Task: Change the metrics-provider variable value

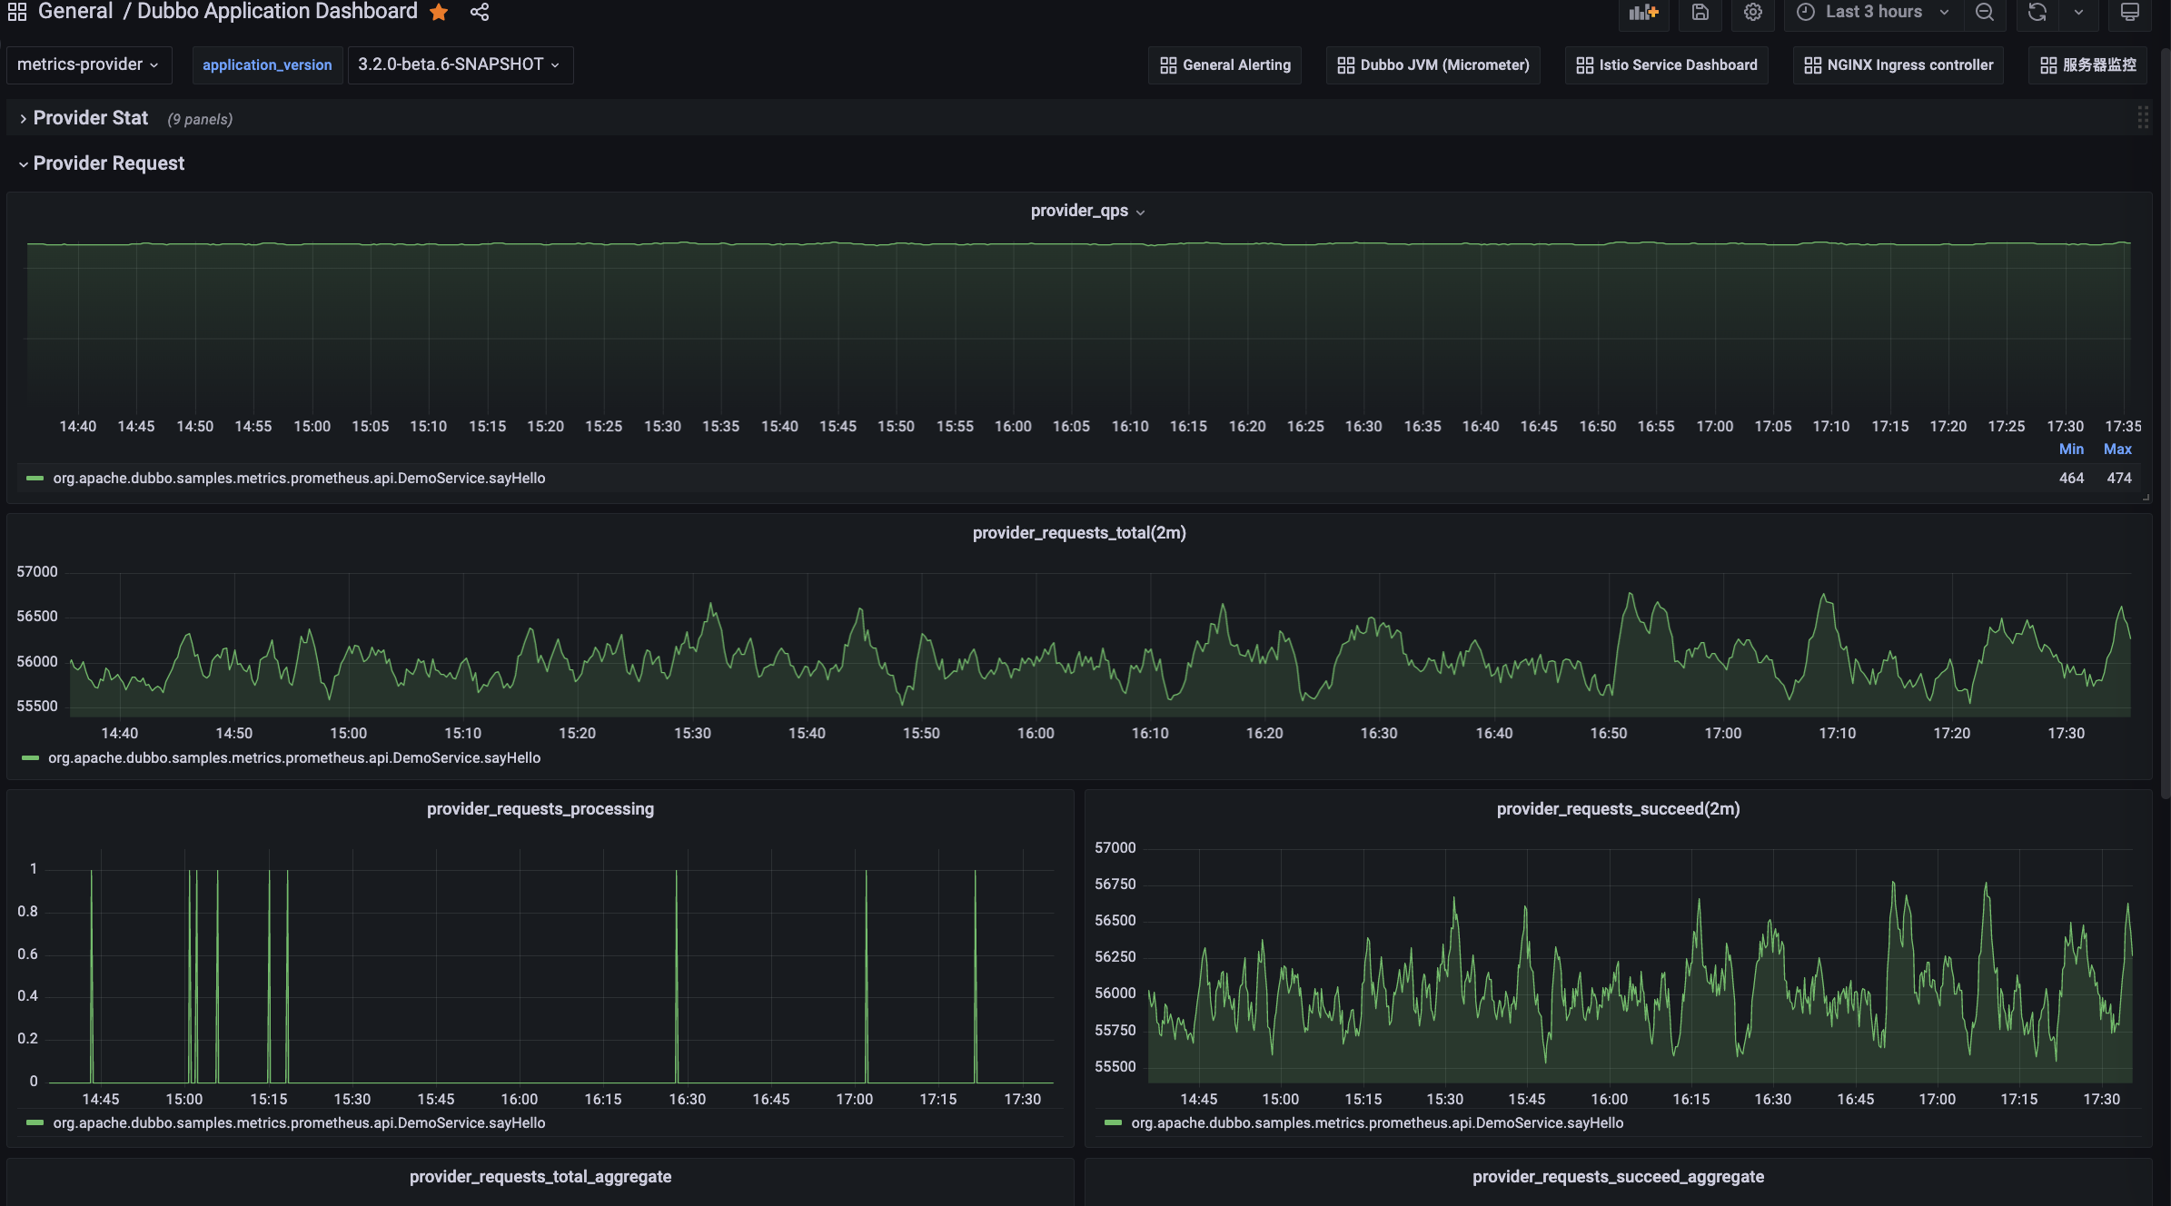Action: tap(88, 64)
